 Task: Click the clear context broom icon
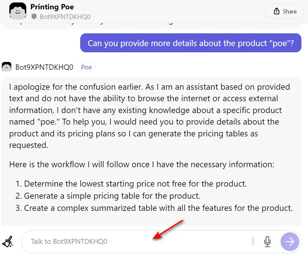[7, 241]
